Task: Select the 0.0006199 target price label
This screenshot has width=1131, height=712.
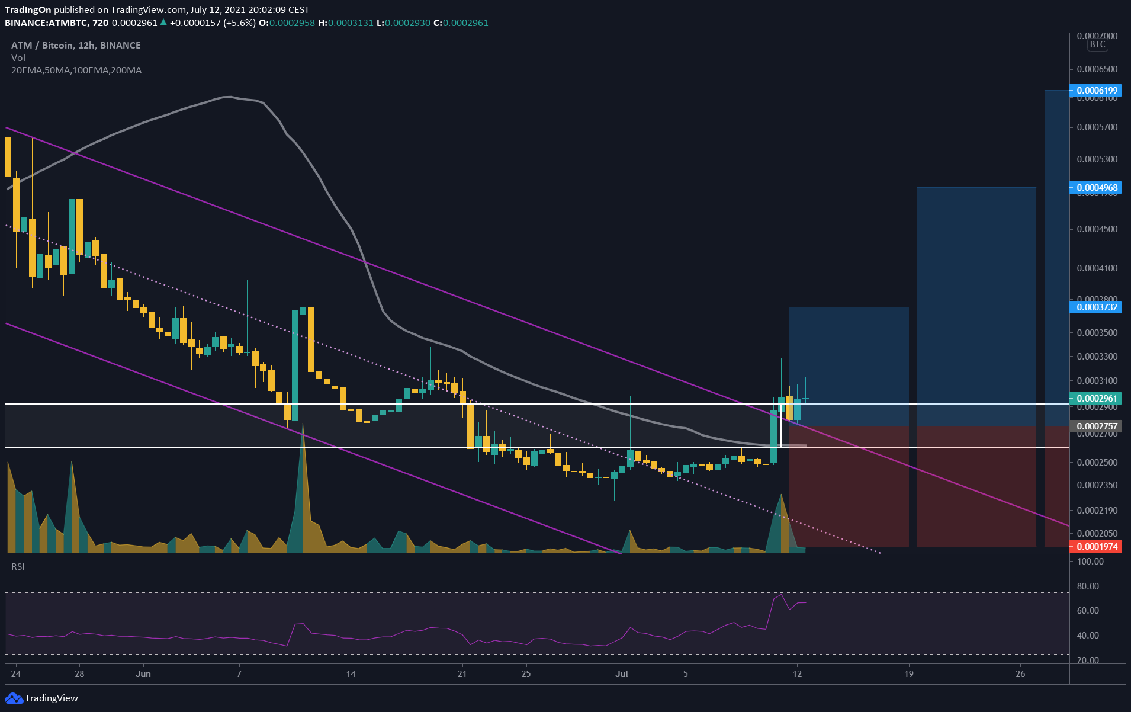Action: (1096, 91)
